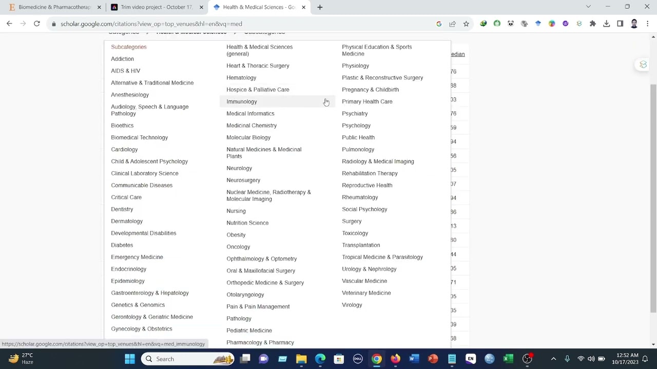Select Genetics & Genomics subcategory
The width and height of the screenshot is (657, 369).
click(x=138, y=305)
